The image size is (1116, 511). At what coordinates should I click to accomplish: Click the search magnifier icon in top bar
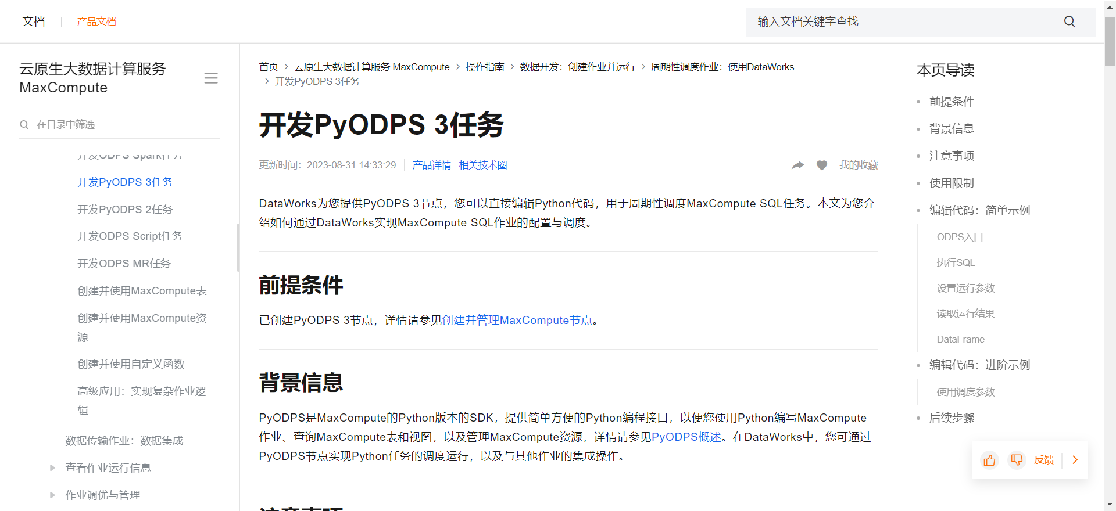1069,21
